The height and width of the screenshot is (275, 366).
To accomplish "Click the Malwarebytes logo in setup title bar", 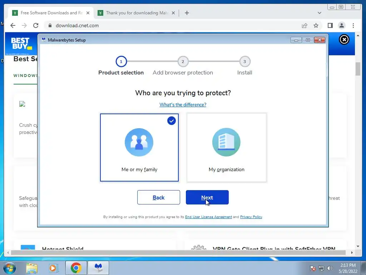I will pyautogui.click(x=43, y=40).
